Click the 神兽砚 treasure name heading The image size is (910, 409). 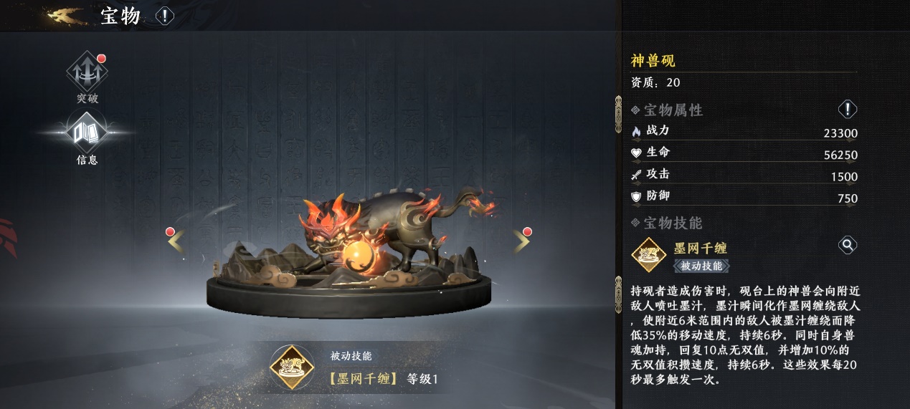653,61
